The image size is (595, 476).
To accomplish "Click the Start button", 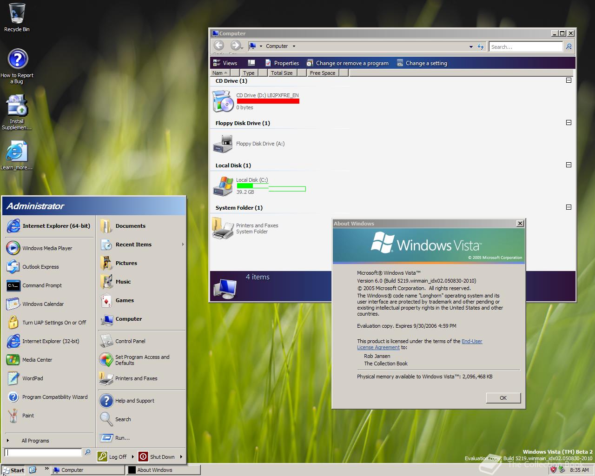I will click(x=13, y=470).
